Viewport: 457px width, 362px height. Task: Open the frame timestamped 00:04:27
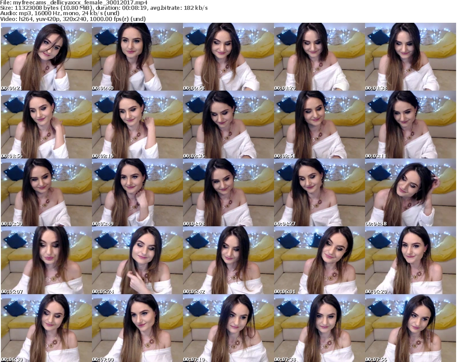coord(319,193)
